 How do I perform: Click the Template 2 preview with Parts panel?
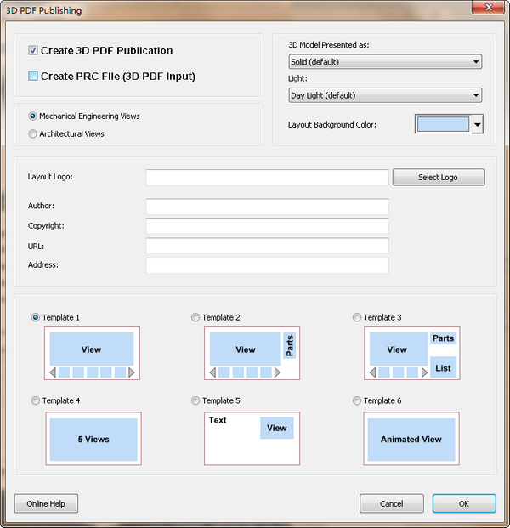[x=252, y=353]
